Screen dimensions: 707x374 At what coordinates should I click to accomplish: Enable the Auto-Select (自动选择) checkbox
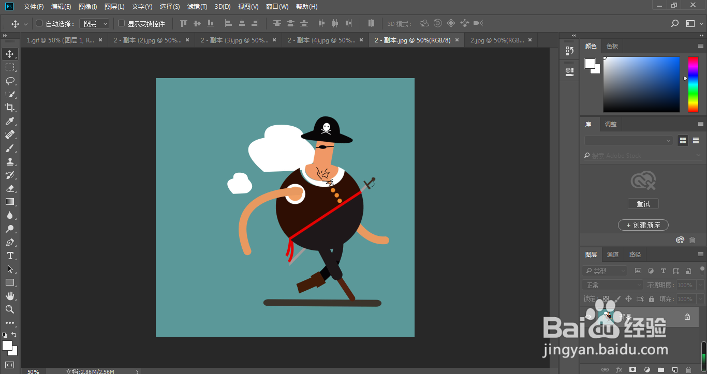tap(39, 23)
